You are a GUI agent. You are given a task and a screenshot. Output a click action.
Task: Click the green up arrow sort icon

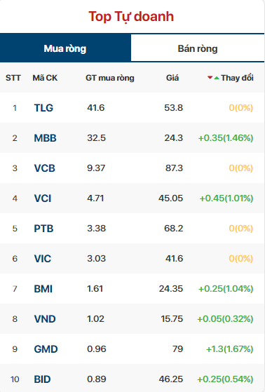[x=217, y=79]
